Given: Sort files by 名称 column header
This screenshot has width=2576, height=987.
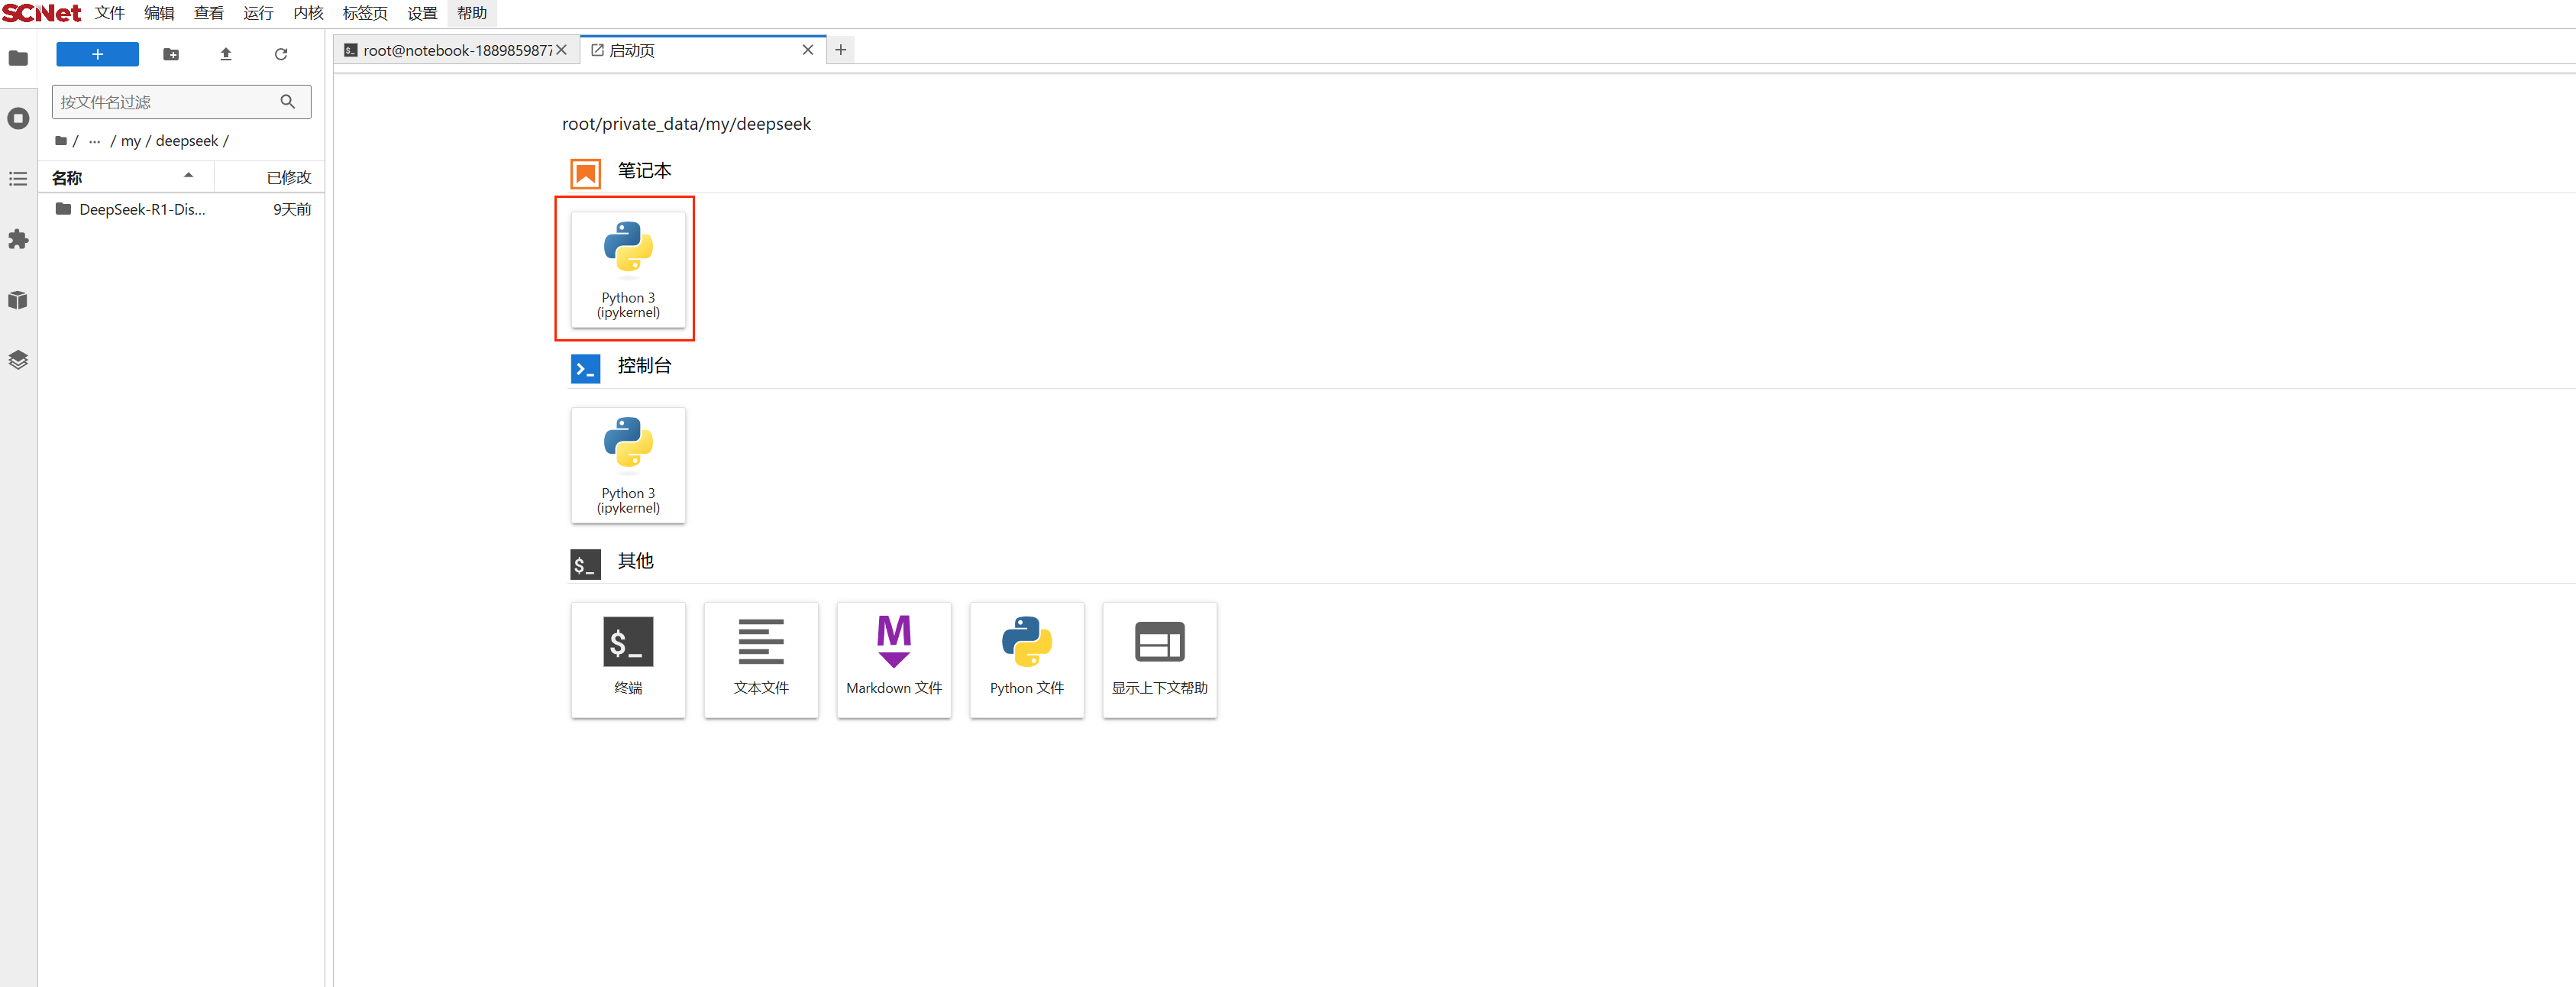Looking at the screenshot, I should tap(68, 178).
